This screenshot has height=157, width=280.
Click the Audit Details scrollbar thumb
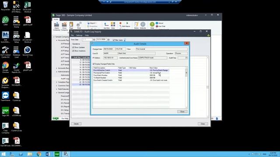pyautogui.click(x=186, y=73)
